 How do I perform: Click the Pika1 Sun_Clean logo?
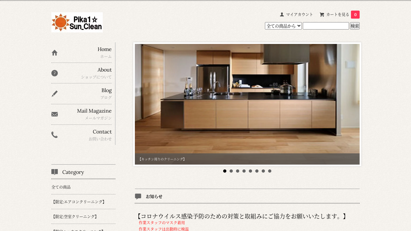tap(77, 22)
